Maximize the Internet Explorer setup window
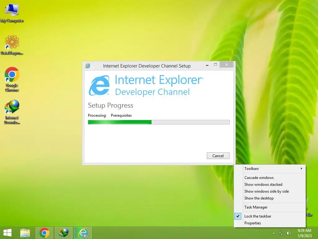Viewport: 318px width, 239px height. [216, 65]
